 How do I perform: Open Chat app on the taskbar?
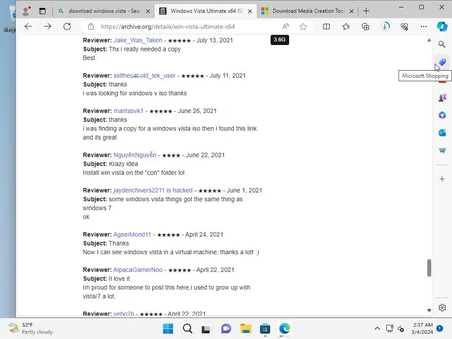click(x=226, y=328)
